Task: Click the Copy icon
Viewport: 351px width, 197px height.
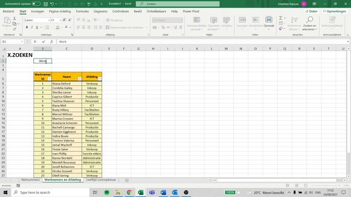Action: click(15, 24)
